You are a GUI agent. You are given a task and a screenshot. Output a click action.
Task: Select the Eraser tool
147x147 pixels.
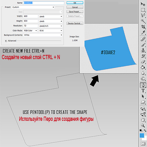tap(143, 62)
